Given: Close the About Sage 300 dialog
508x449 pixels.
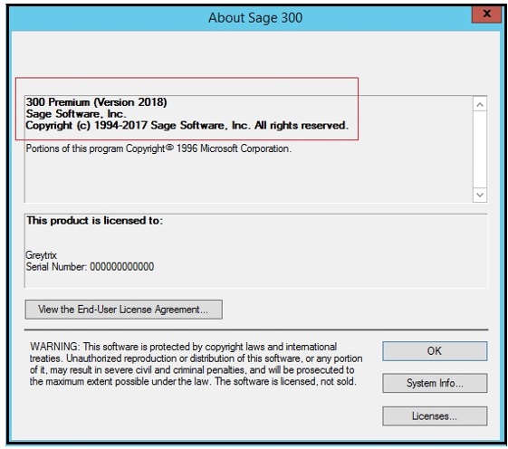Looking at the screenshot, I should click(x=486, y=14).
